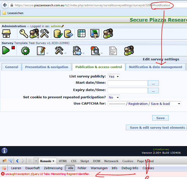Image resolution: width=187 pixels, height=179 pixels.
Task: Click the Save button
Action: tap(160, 118)
